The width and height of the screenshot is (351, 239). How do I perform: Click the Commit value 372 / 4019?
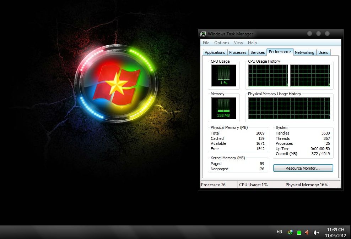pos(320,154)
